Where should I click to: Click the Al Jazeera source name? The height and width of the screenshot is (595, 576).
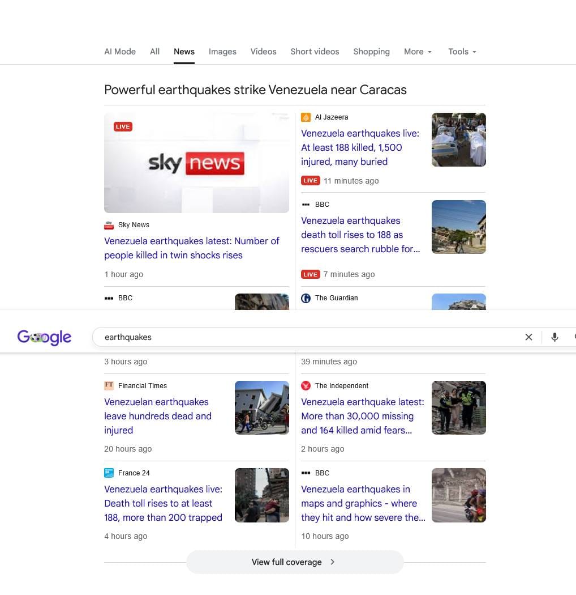(x=332, y=117)
